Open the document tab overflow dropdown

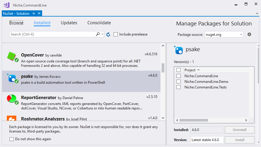tap(257, 14)
